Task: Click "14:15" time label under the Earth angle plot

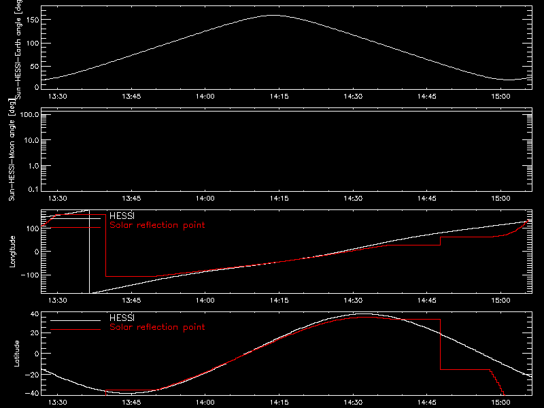Action: coord(279,96)
